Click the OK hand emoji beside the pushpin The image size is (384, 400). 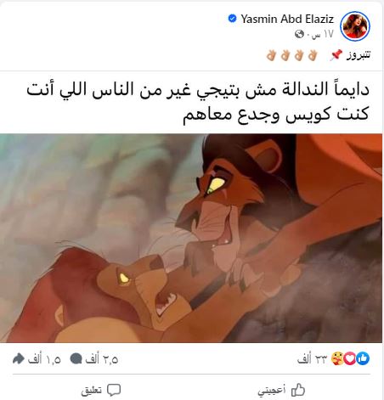313,55
